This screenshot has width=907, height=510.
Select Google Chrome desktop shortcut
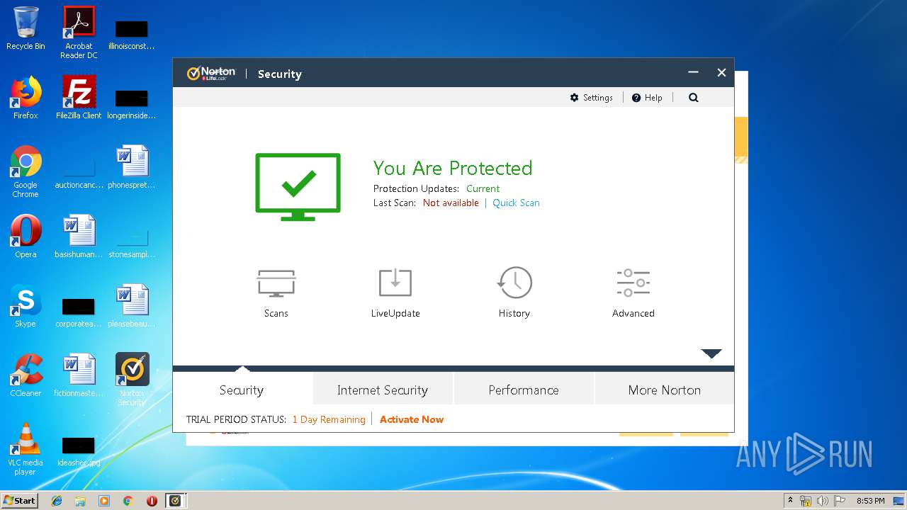(x=26, y=171)
